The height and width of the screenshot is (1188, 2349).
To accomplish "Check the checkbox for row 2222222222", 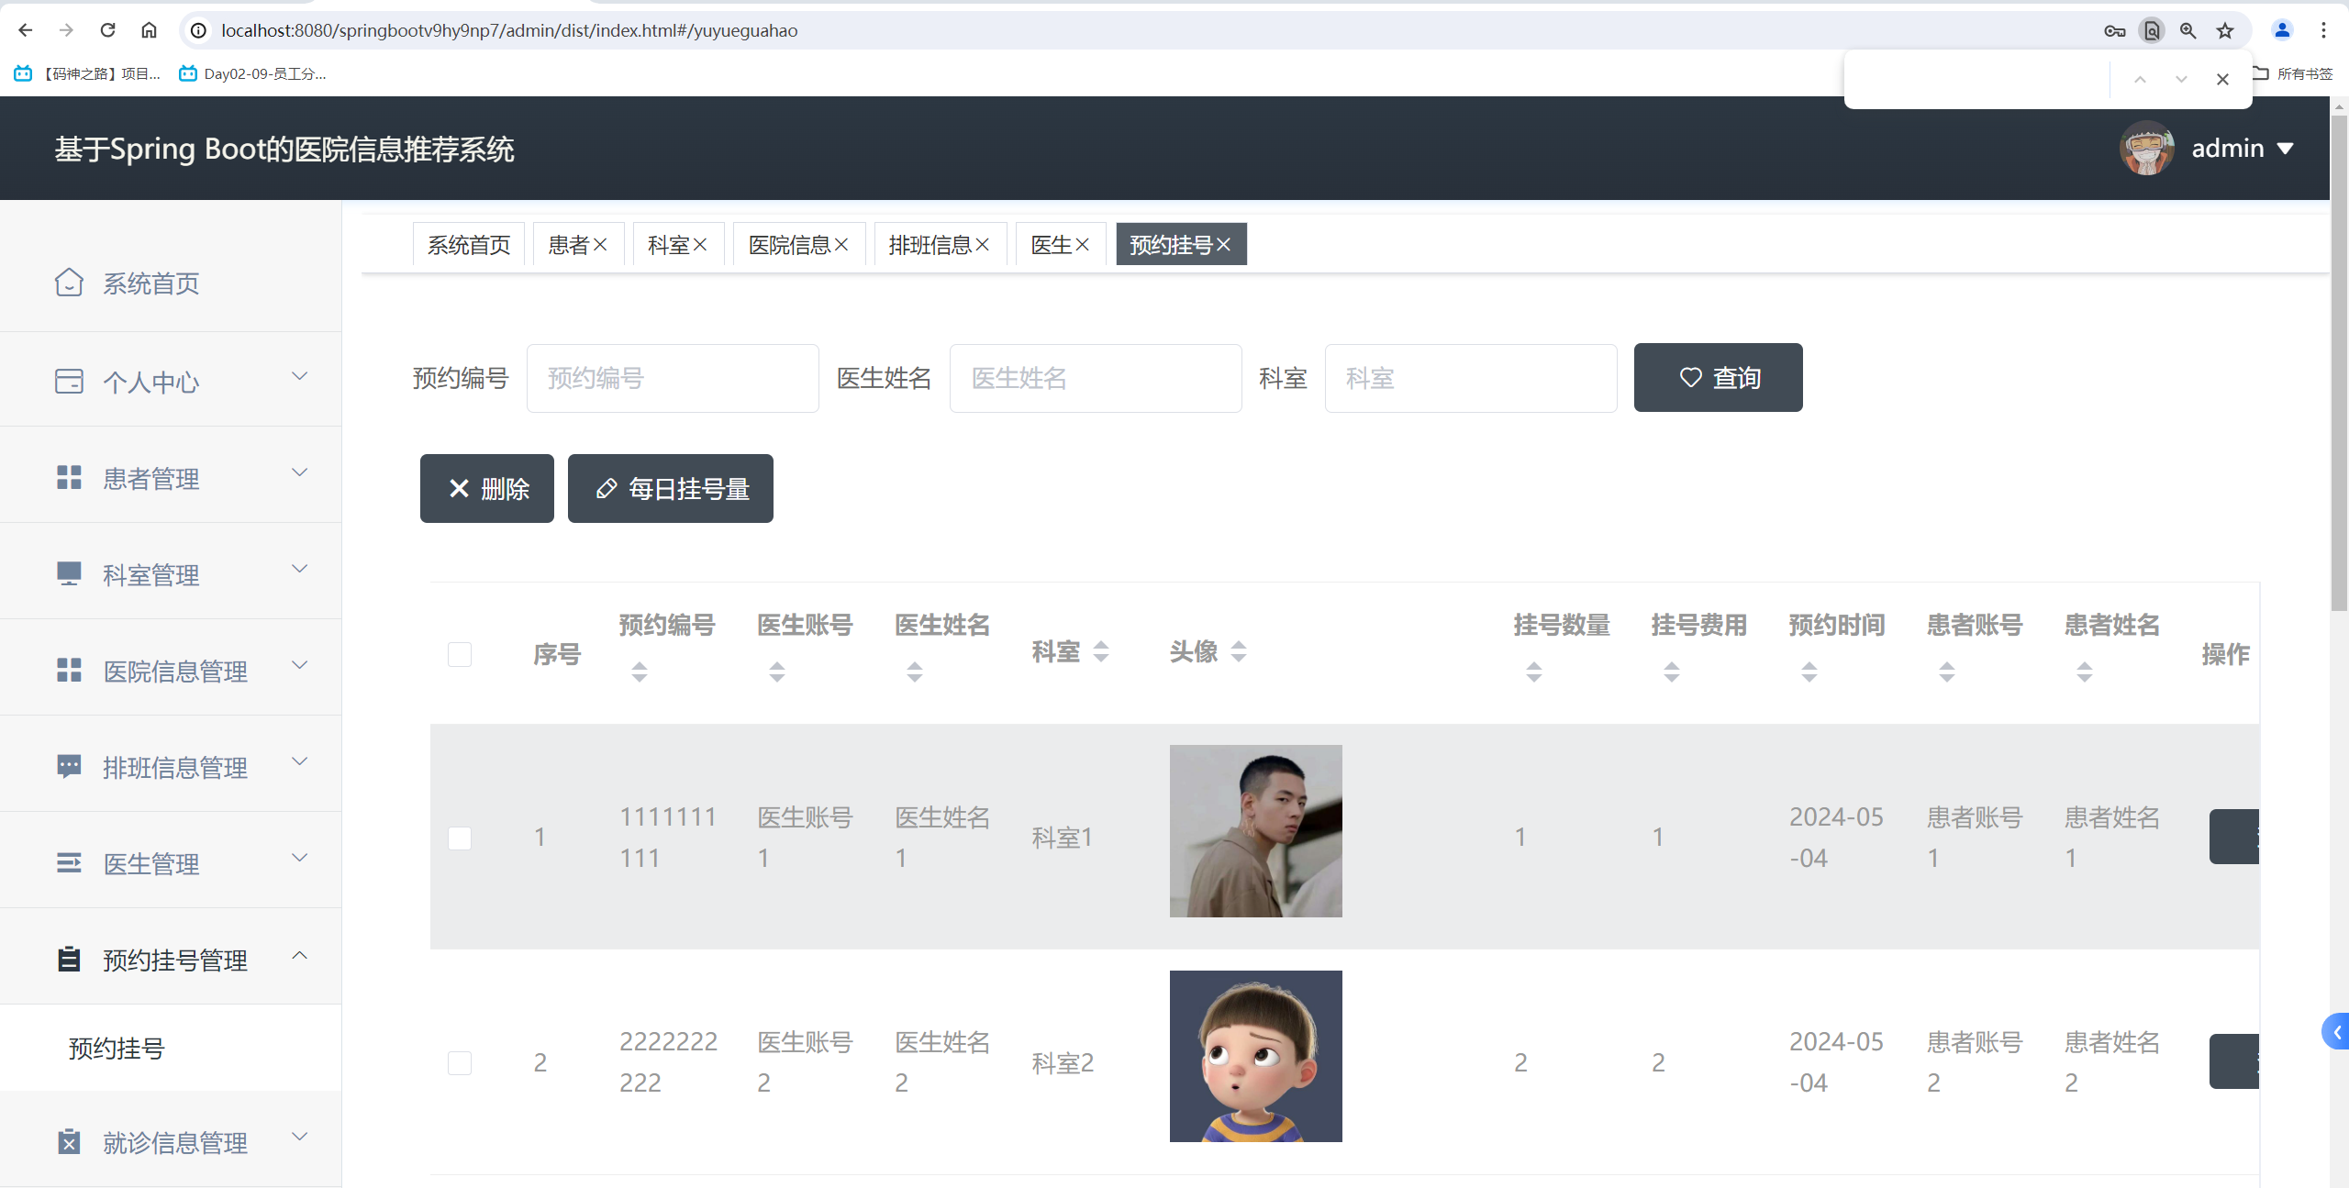I will [x=460, y=1062].
